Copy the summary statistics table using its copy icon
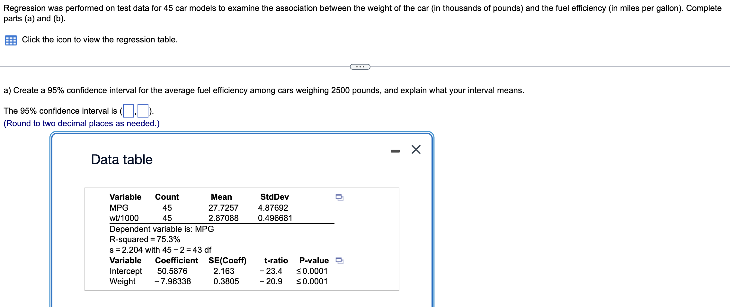Image resolution: width=730 pixels, height=307 pixels. (340, 197)
